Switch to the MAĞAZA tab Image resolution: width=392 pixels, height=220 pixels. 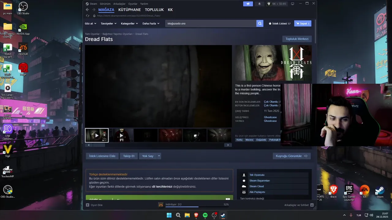pyautogui.click(x=106, y=10)
